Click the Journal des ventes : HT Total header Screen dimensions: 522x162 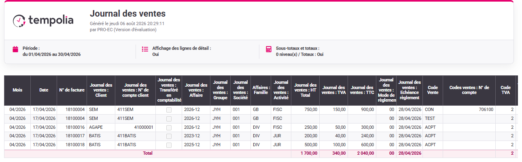(x=306, y=90)
